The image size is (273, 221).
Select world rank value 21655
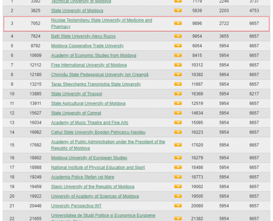click(x=36, y=218)
